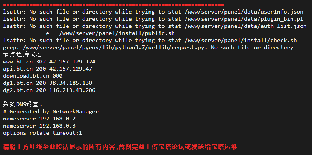Click the /www/server/panel/install/public.sh path

[x=117, y=33]
